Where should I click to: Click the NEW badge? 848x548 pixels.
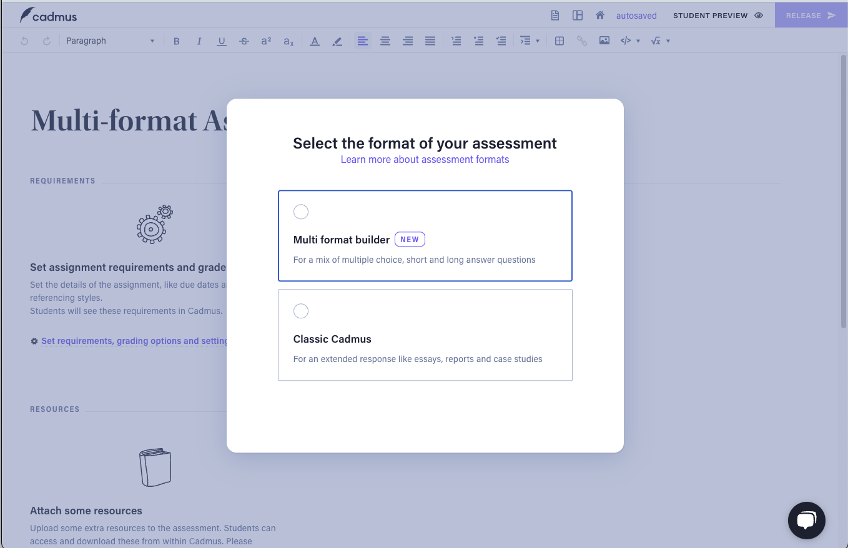pyautogui.click(x=410, y=240)
